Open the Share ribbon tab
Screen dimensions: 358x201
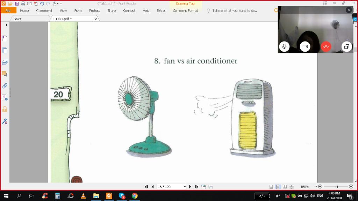point(112,10)
